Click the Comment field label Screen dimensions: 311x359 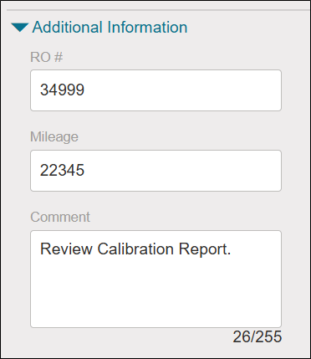(60, 217)
